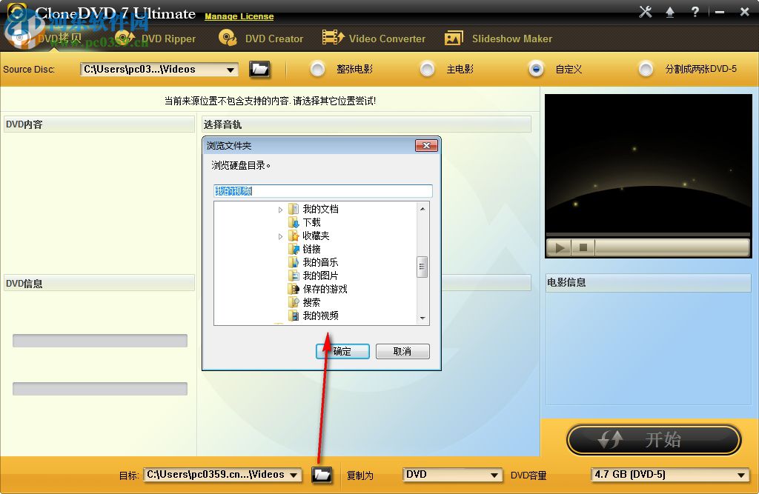This screenshot has height=494, width=759.
Task: Select the 主电影 radio button
Action: [x=428, y=69]
